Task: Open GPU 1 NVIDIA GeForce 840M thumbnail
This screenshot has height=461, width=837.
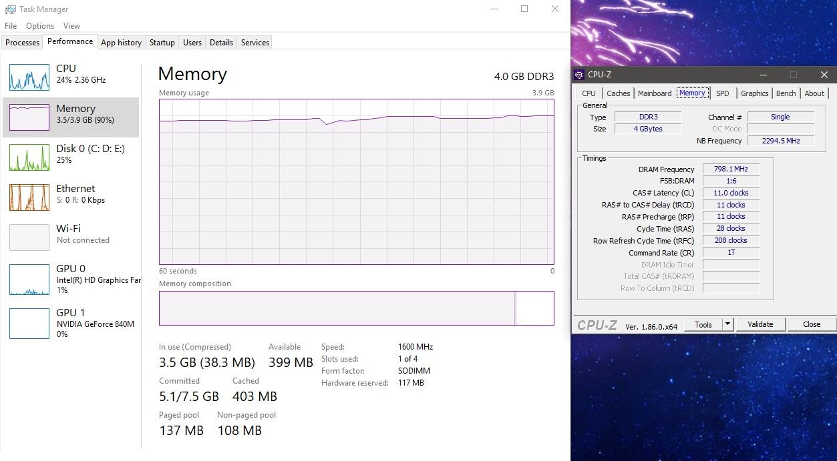Action: (29, 324)
